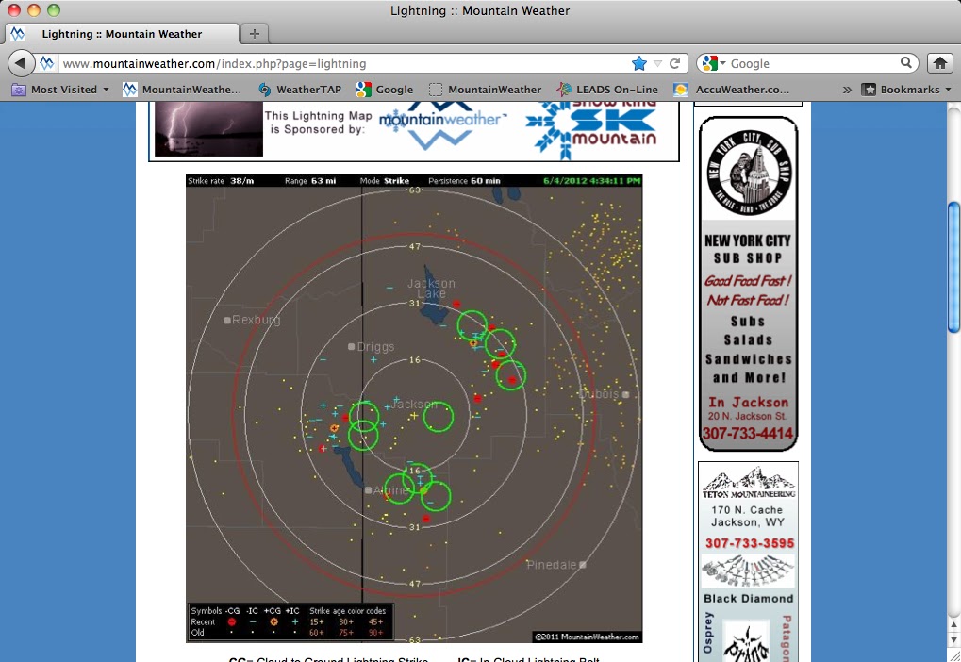Click the mountainweather sponsor logo
961x662 pixels.
(x=443, y=125)
